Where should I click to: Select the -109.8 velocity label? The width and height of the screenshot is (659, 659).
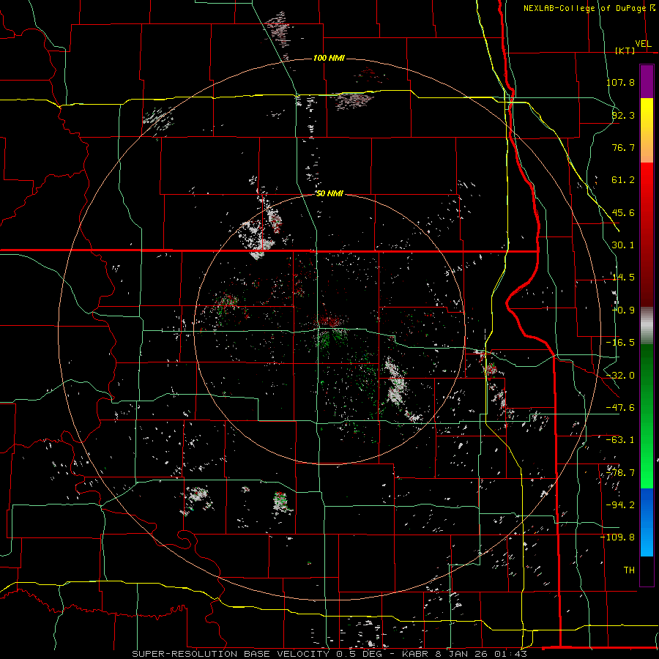pyautogui.click(x=618, y=537)
